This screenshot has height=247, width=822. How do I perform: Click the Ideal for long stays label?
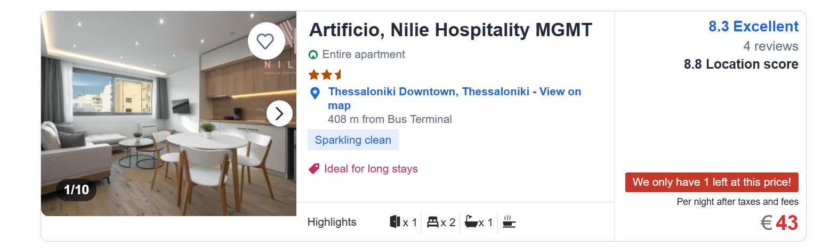[371, 169]
